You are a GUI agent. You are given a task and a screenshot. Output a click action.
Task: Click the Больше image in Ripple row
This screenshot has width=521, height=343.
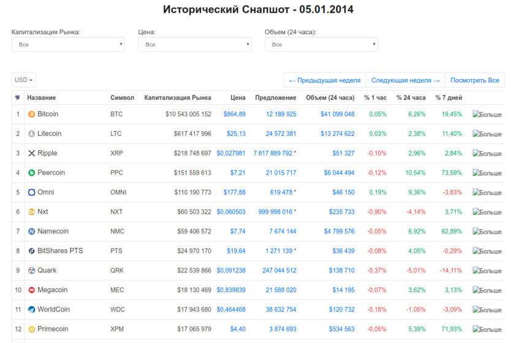point(487,153)
